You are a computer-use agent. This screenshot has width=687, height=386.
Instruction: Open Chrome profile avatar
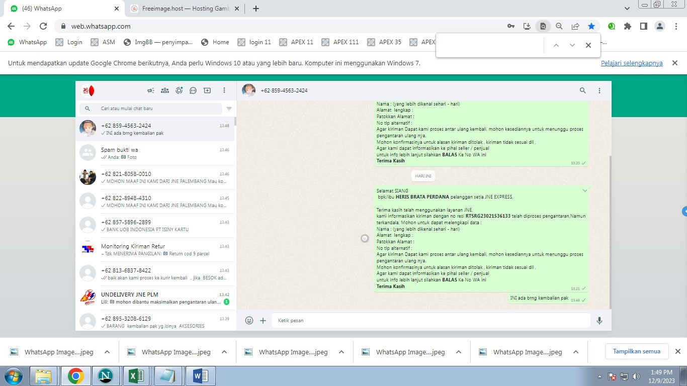(x=660, y=26)
